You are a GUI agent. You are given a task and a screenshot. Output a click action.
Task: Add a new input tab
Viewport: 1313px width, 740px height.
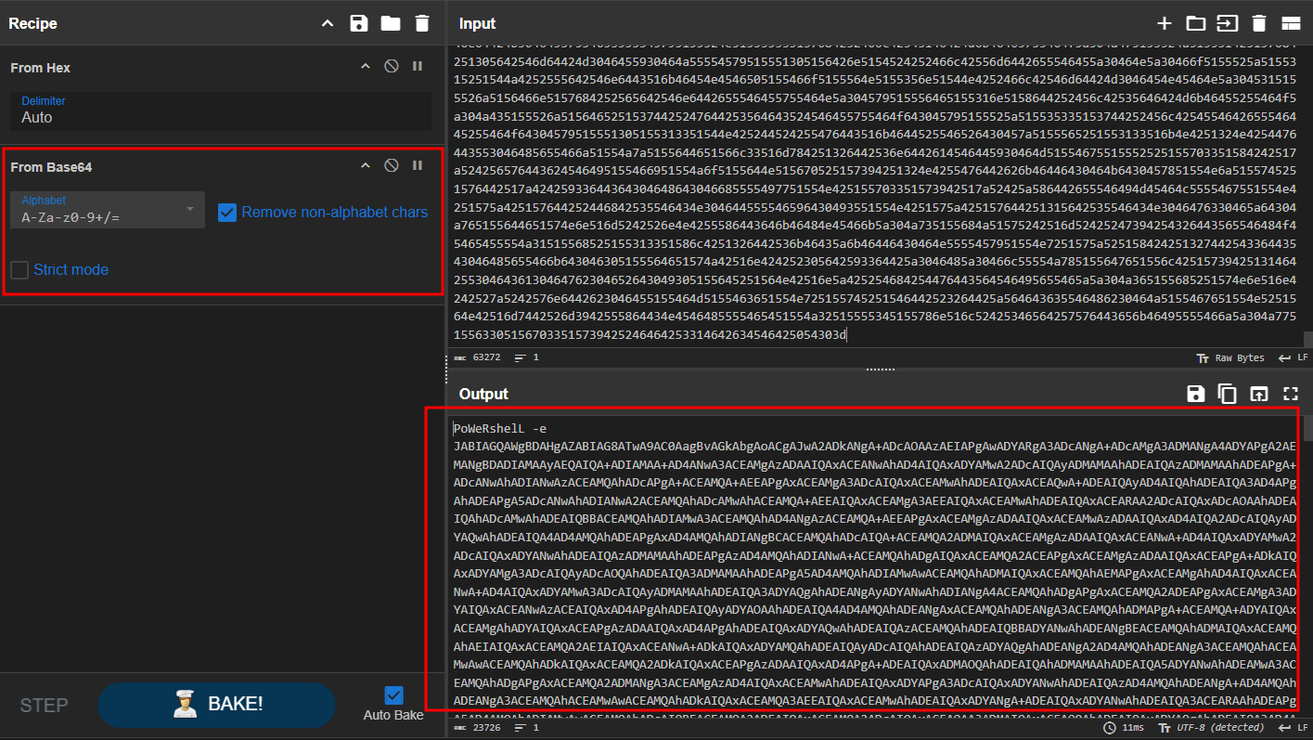coord(1165,23)
